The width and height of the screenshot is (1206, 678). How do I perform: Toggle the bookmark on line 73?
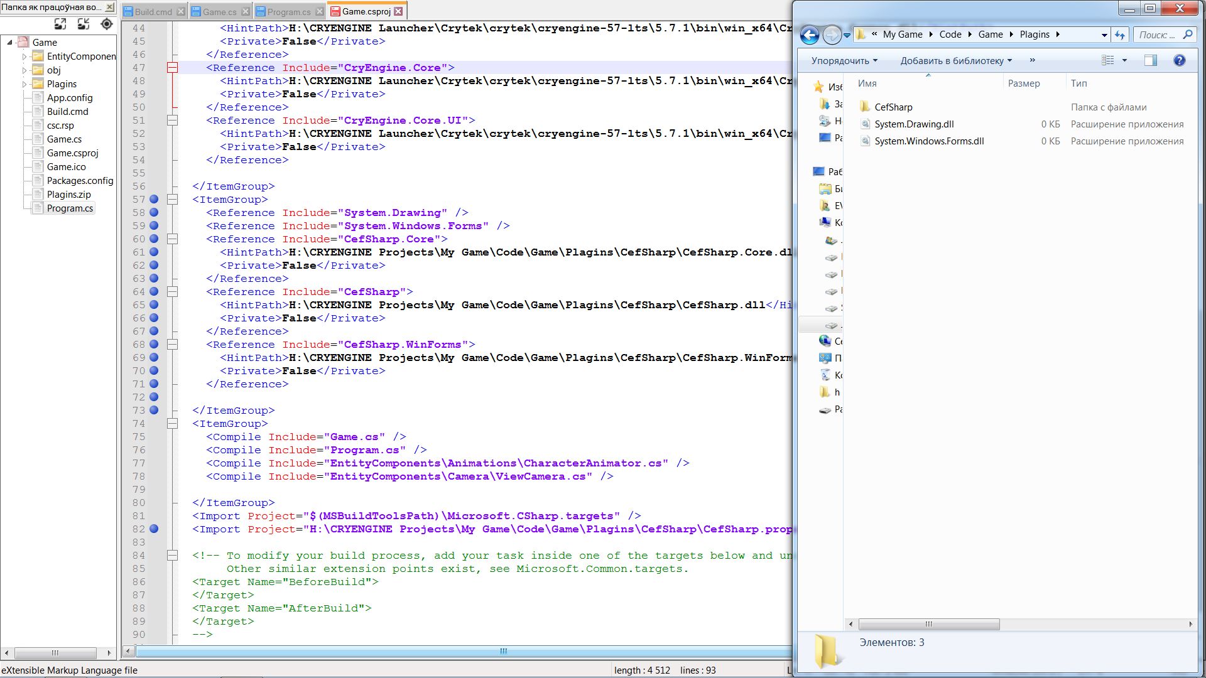click(x=154, y=410)
